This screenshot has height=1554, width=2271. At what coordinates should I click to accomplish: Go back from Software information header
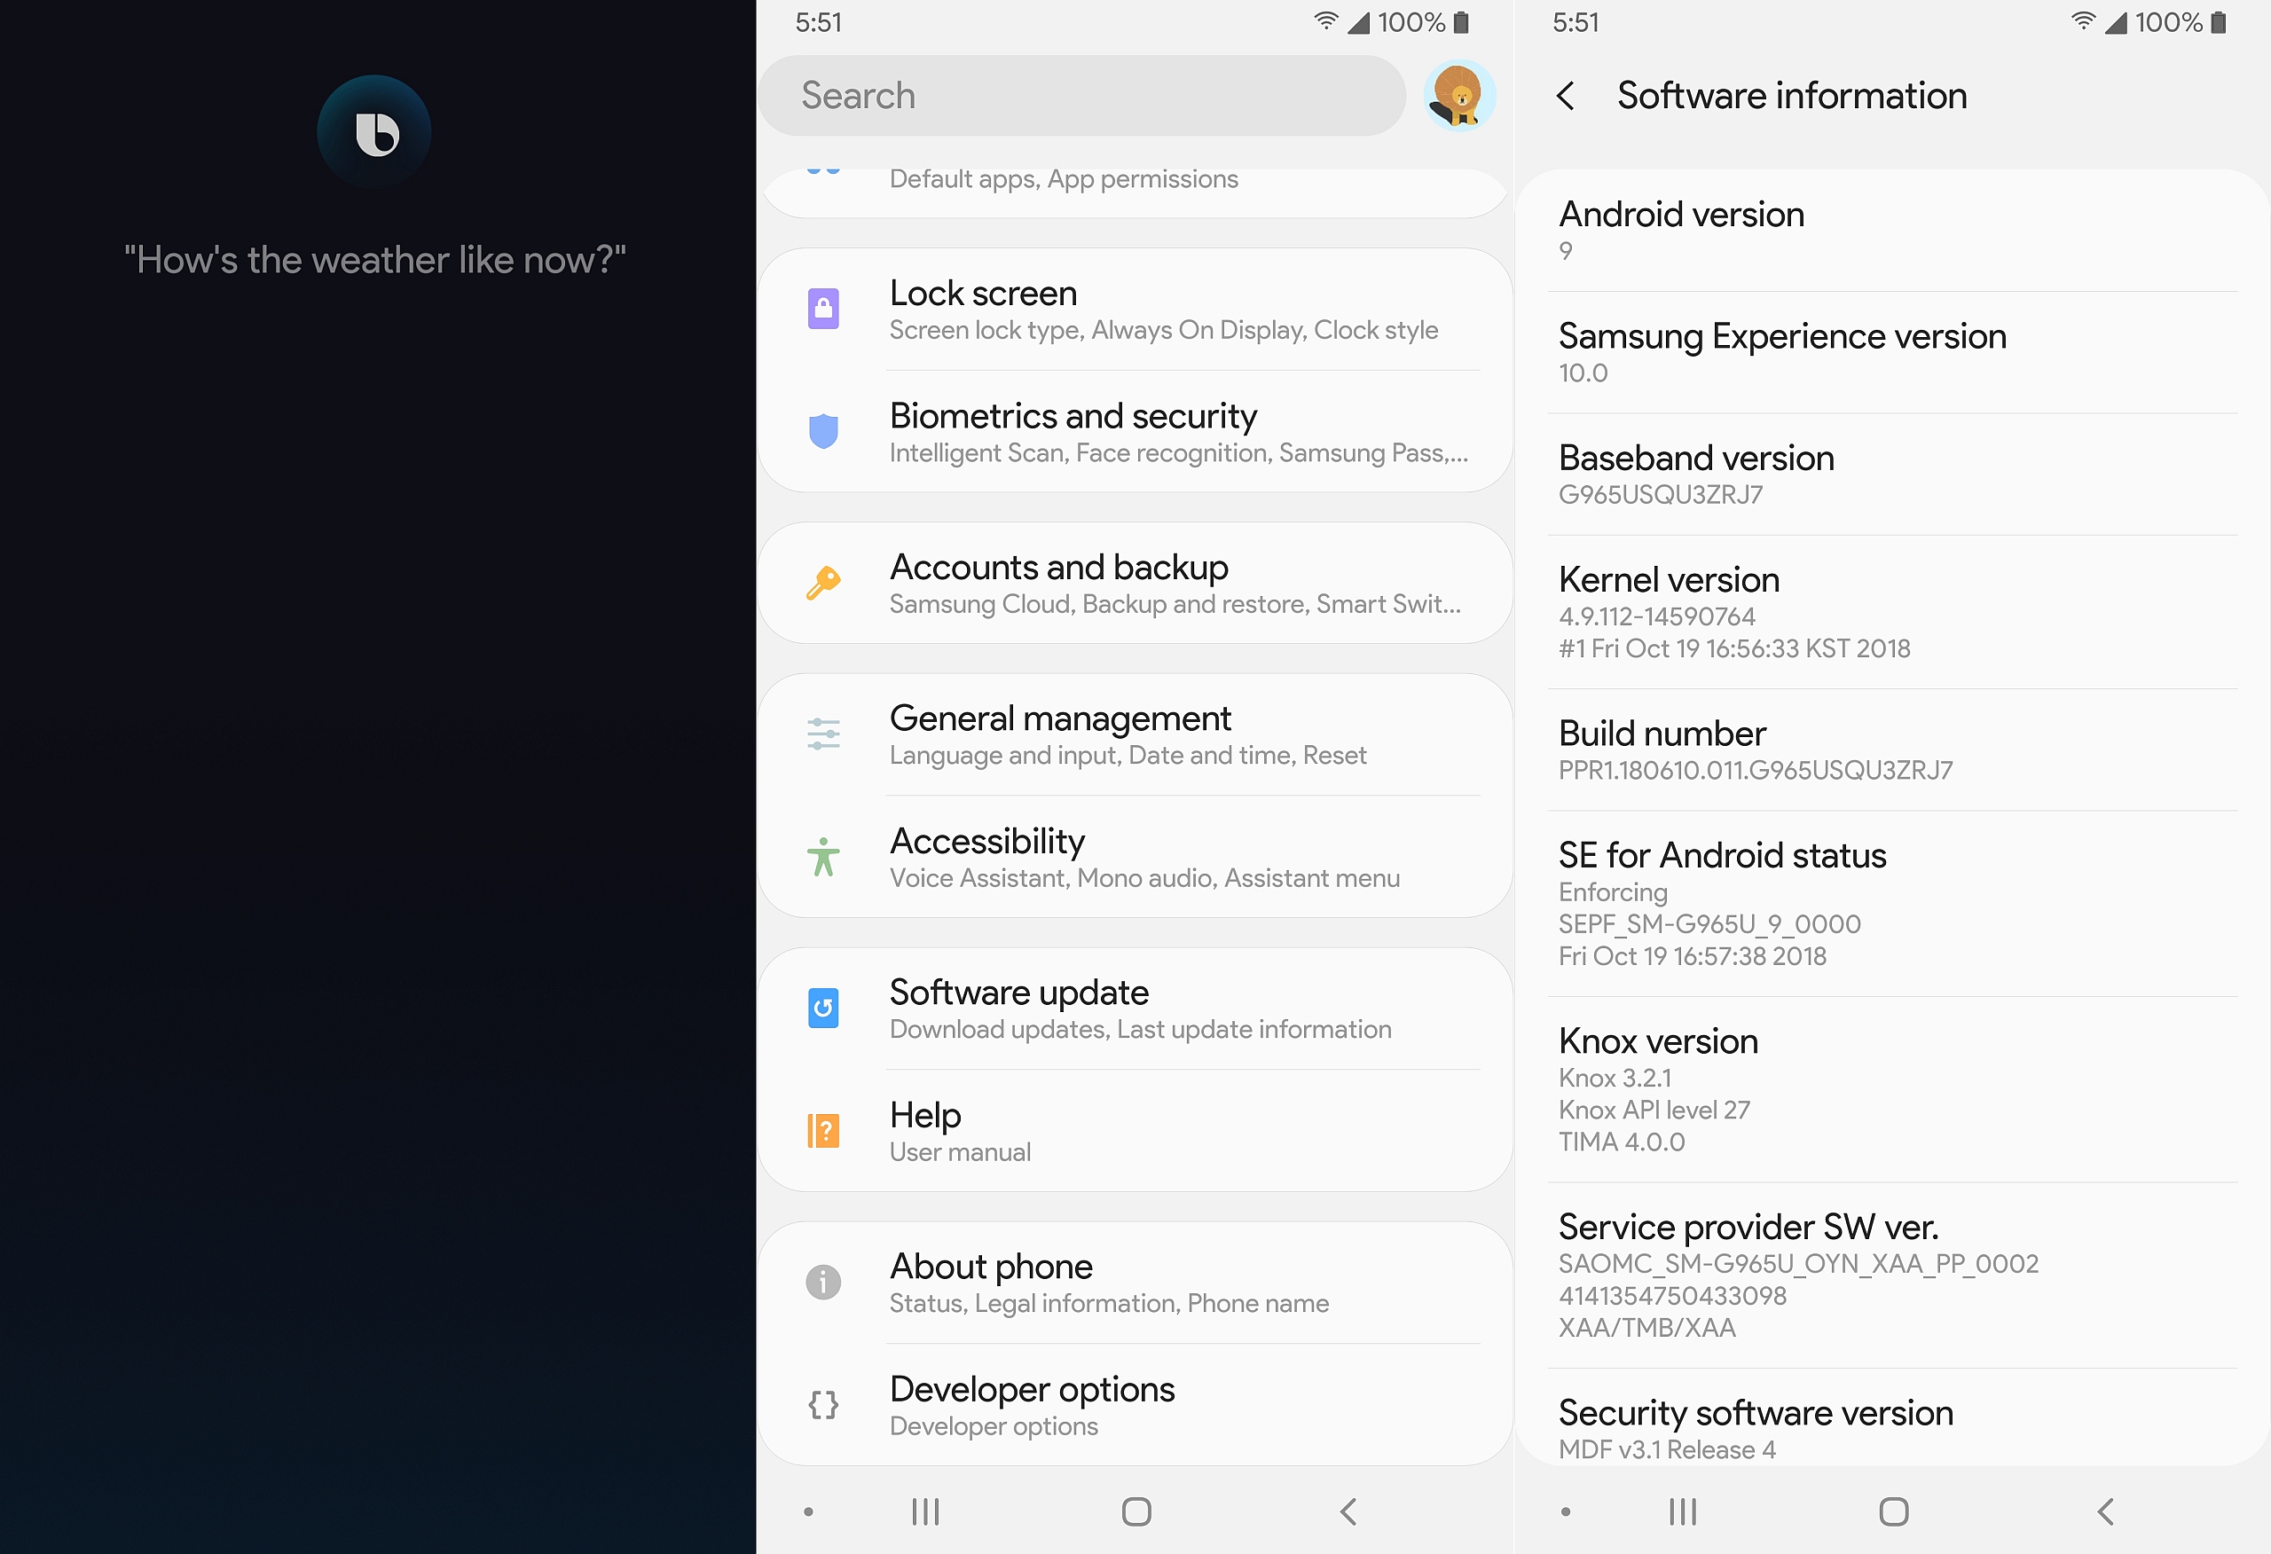tap(1566, 96)
